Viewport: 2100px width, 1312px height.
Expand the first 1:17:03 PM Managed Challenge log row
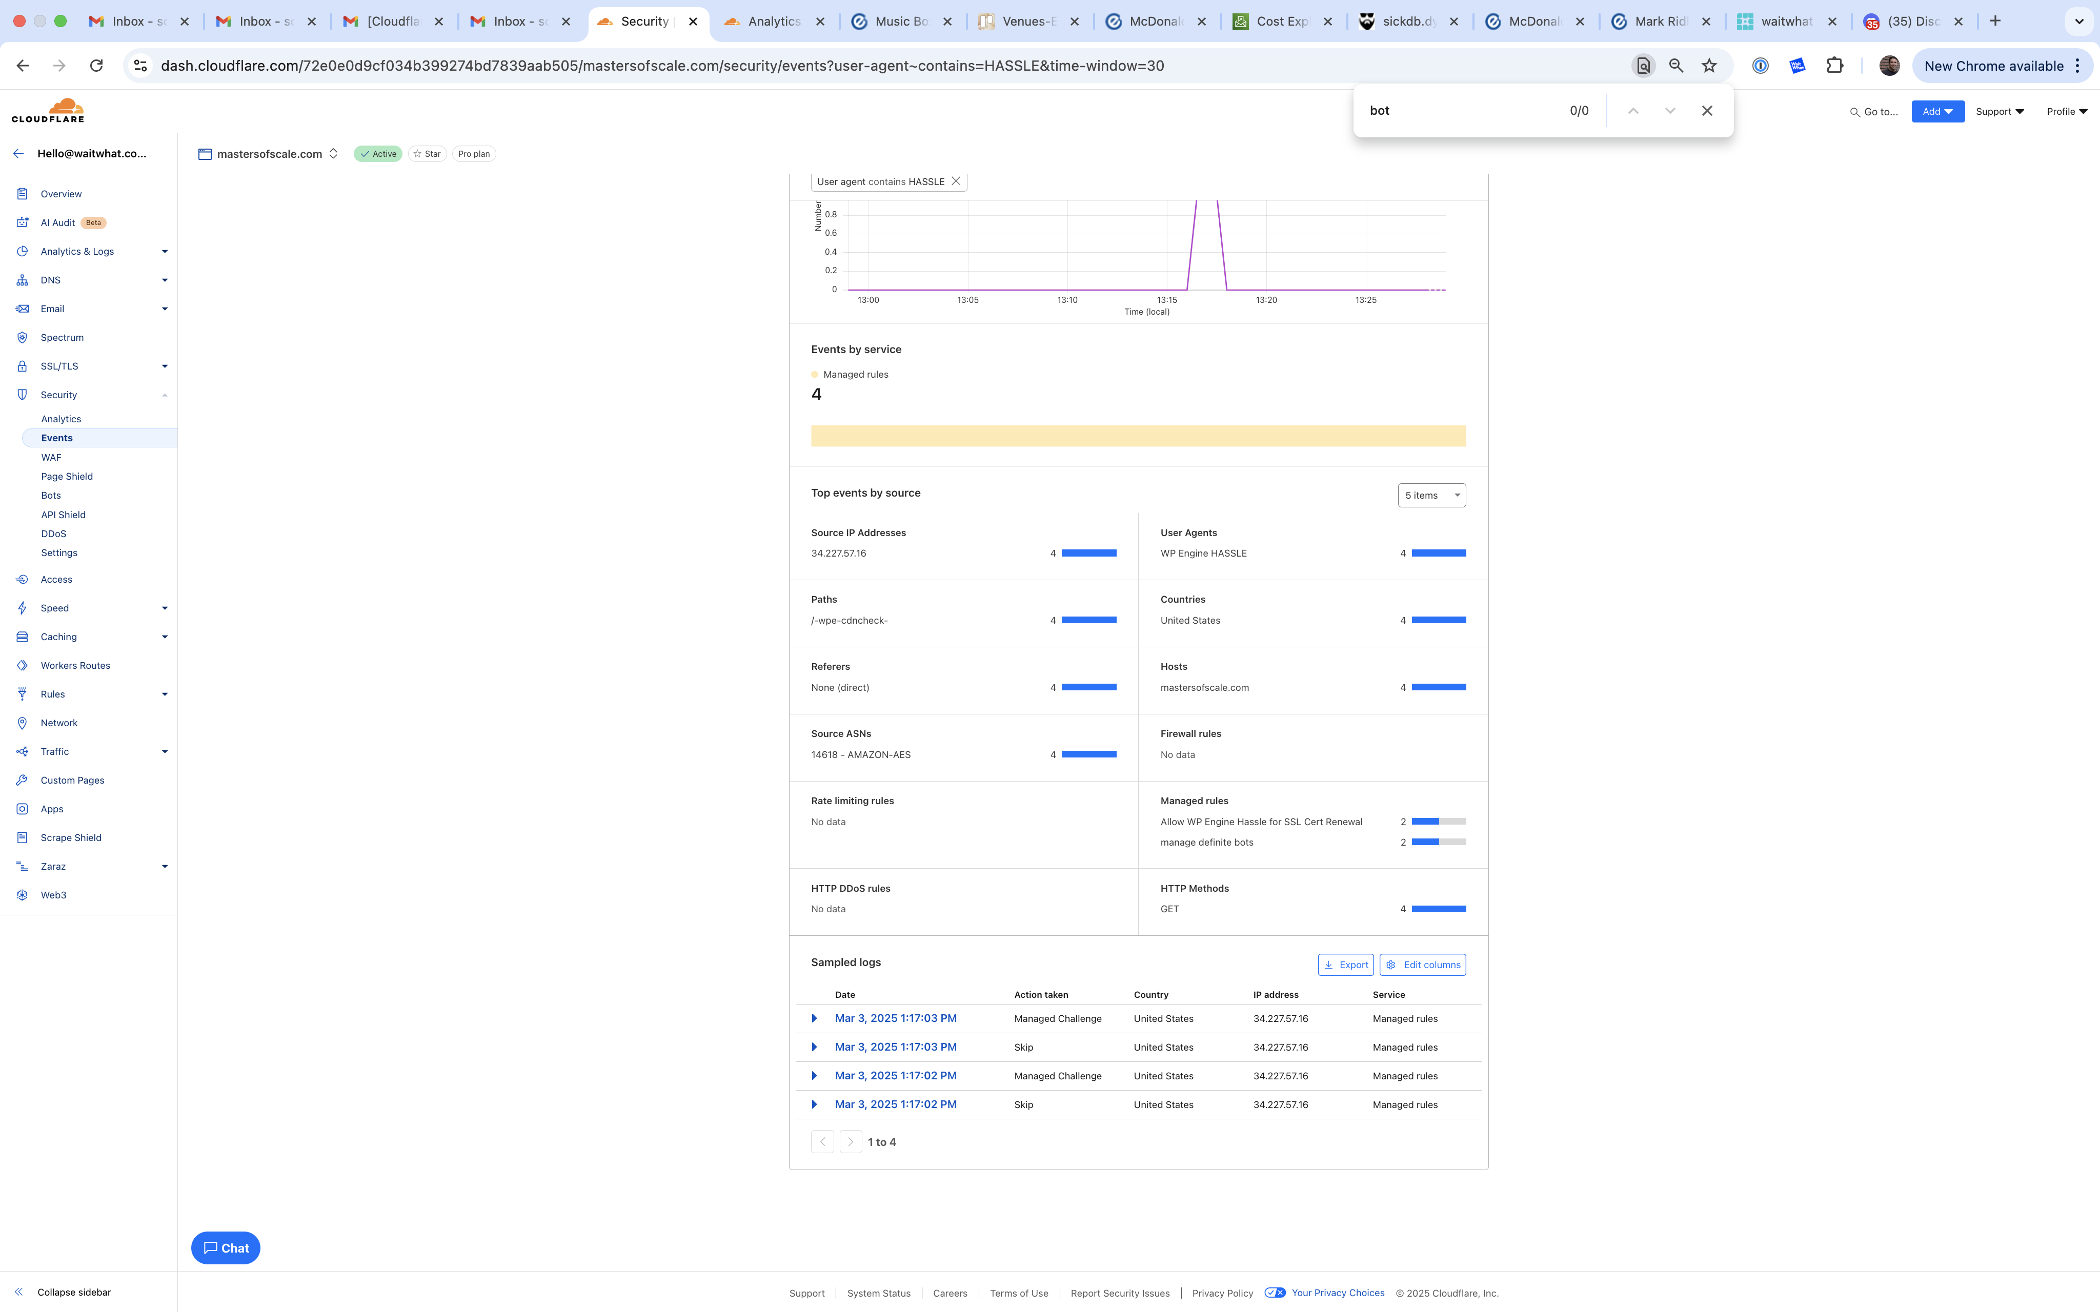point(814,1019)
